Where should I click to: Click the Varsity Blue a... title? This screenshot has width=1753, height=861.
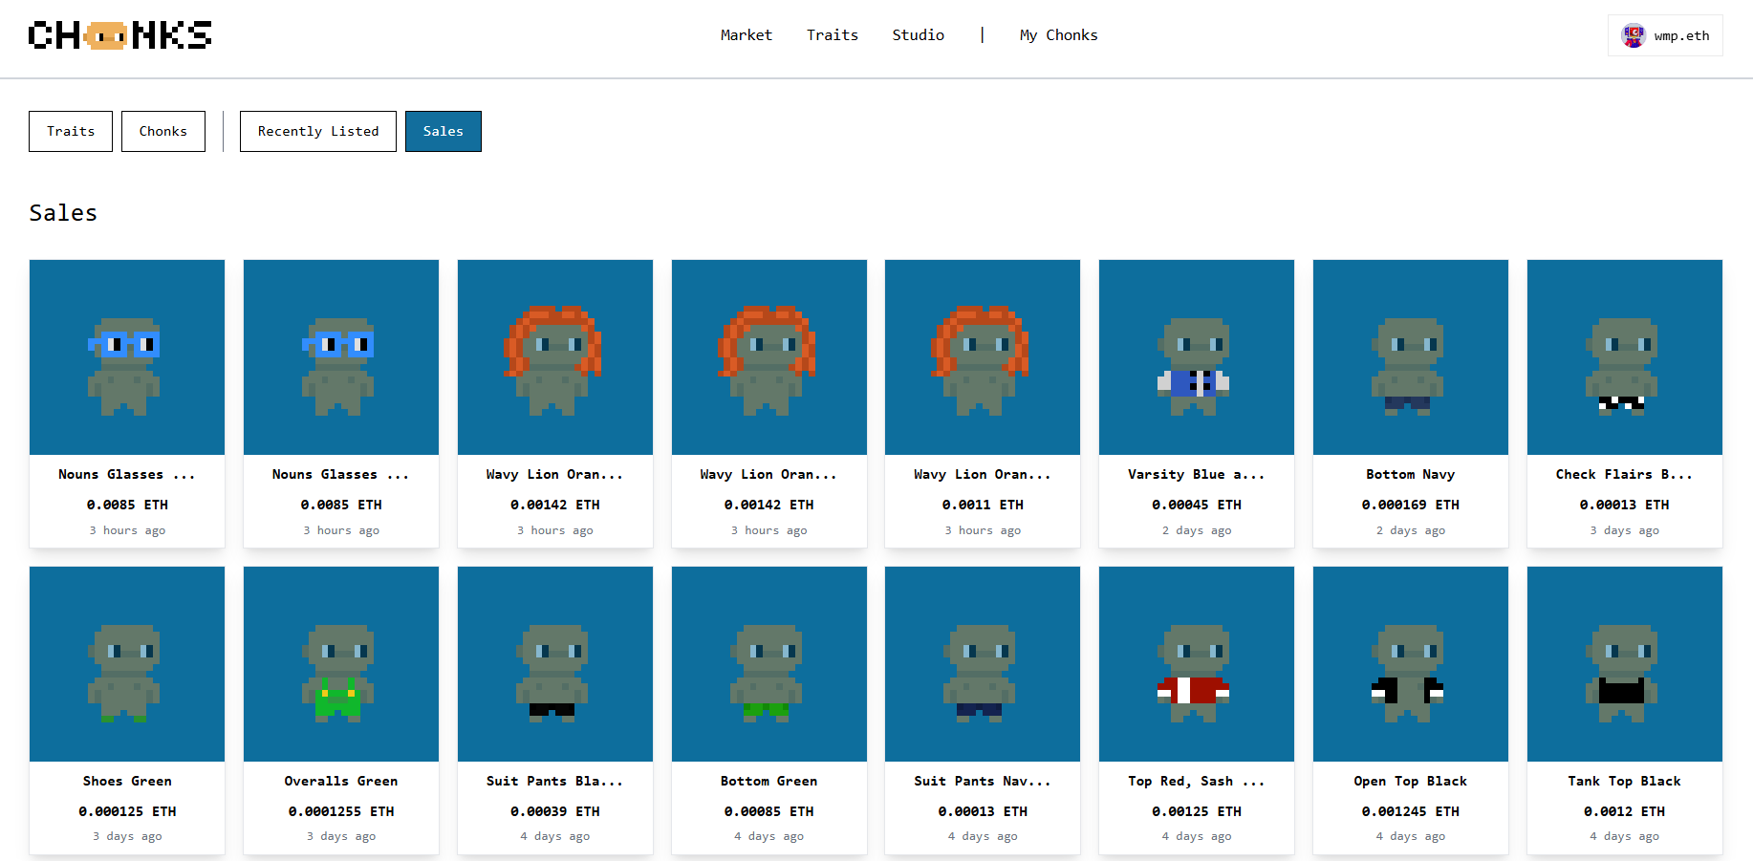click(1197, 475)
